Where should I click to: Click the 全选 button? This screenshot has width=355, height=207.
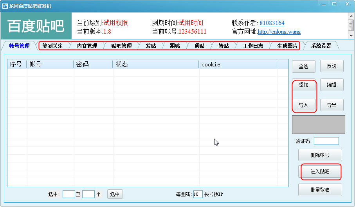coord(304,66)
